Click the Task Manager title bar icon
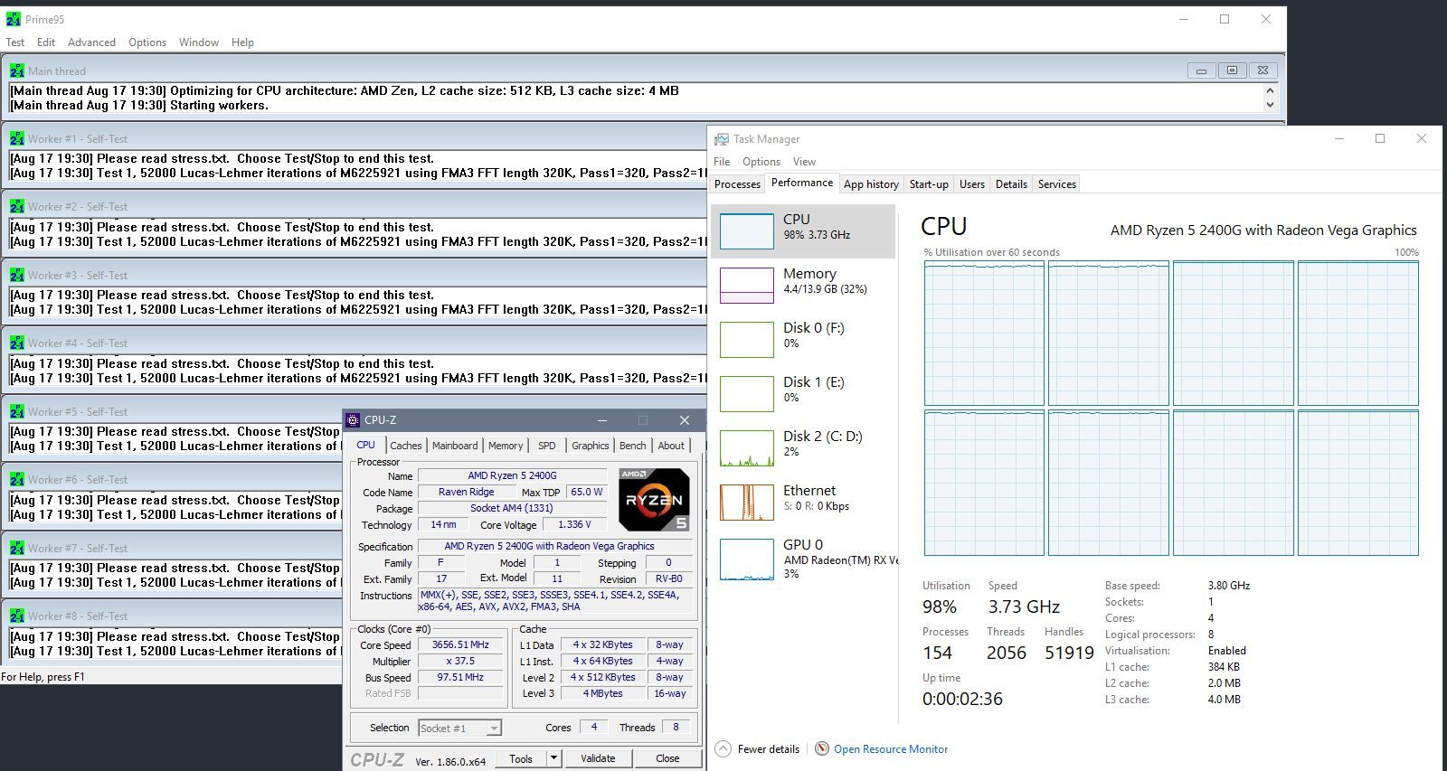 pos(721,139)
